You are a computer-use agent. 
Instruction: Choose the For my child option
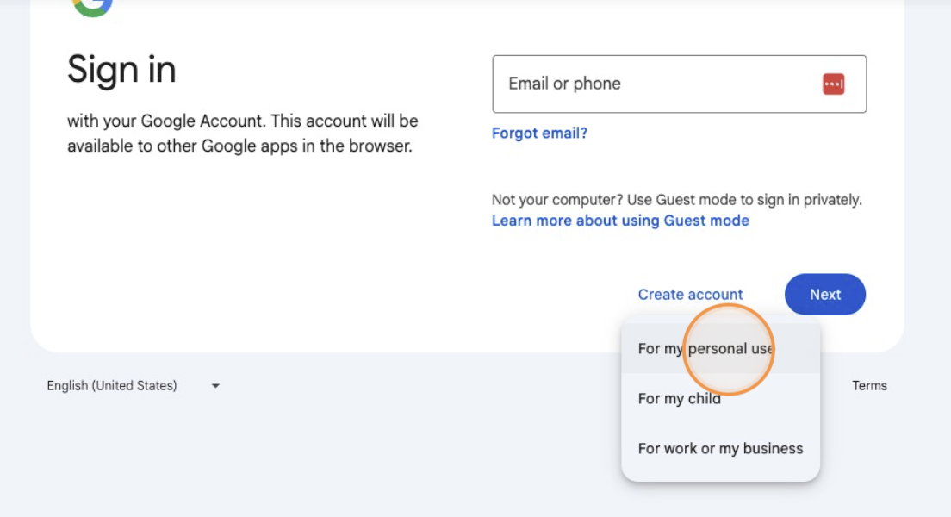pyautogui.click(x=679, y=399)
